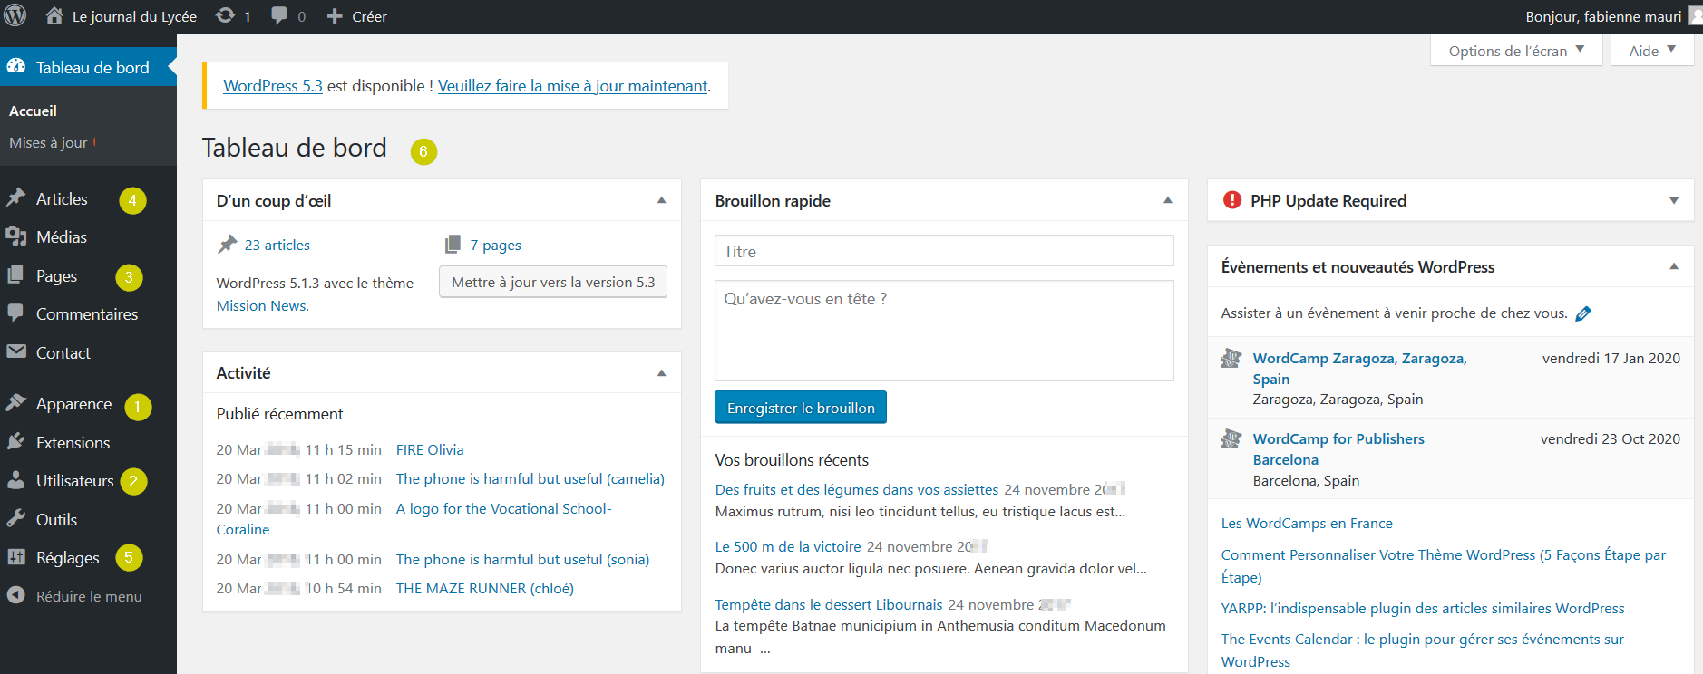Click the Articles pushpin icon in the sidebar

(15, 197)
